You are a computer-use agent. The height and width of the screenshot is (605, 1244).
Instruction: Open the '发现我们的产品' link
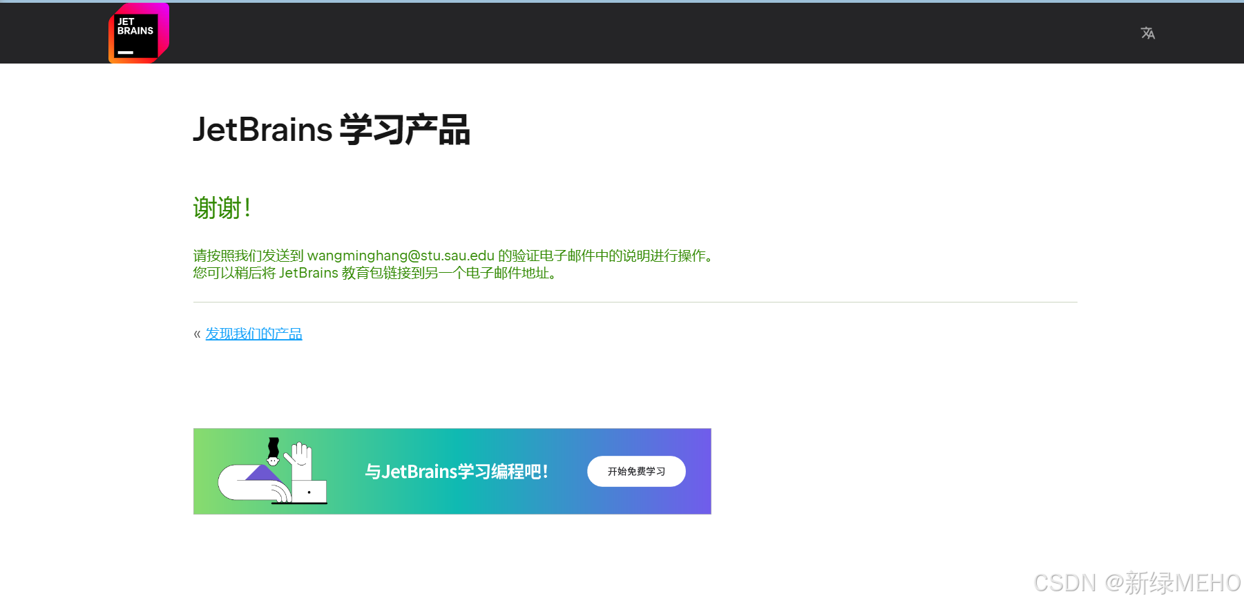[253, 334]
